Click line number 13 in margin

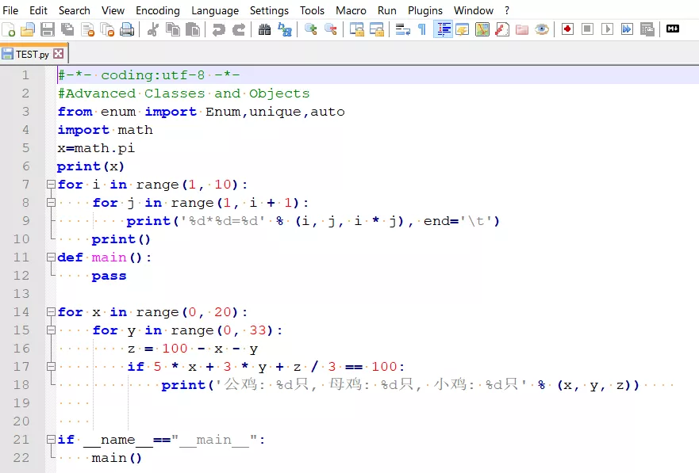tap(21, 294)
